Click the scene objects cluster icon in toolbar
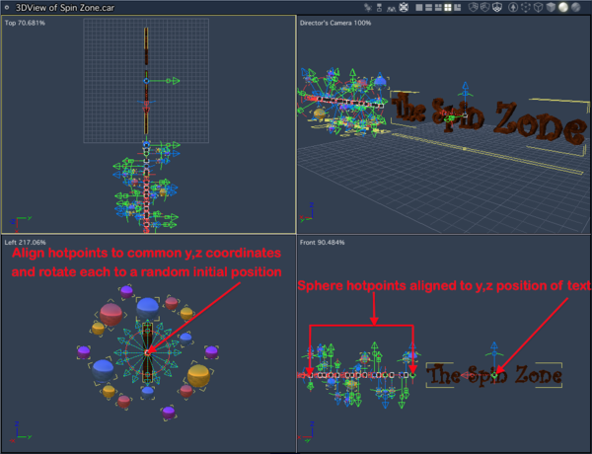Viewport: 592px width, 454px height. click(x=368, y=7)
